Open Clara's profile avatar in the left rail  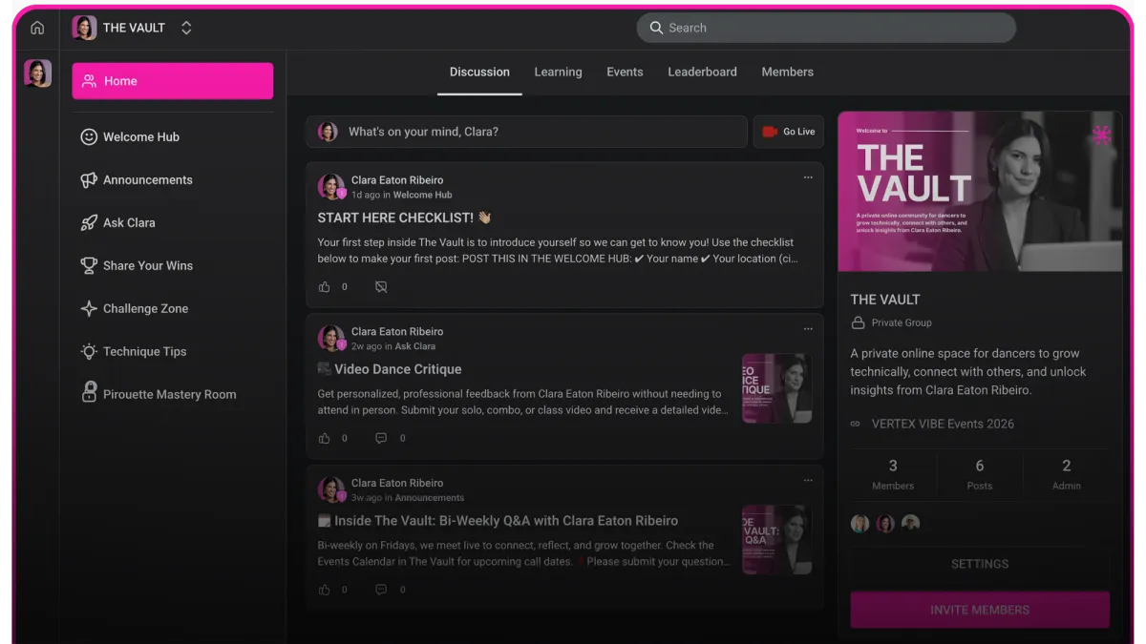point(37,73)
